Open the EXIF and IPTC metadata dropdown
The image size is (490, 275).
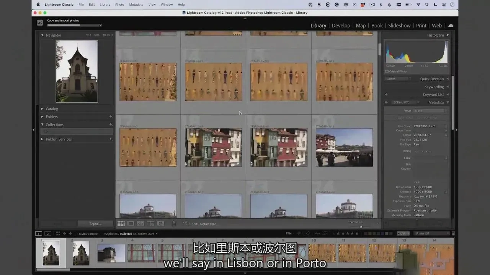coord(405,102)
